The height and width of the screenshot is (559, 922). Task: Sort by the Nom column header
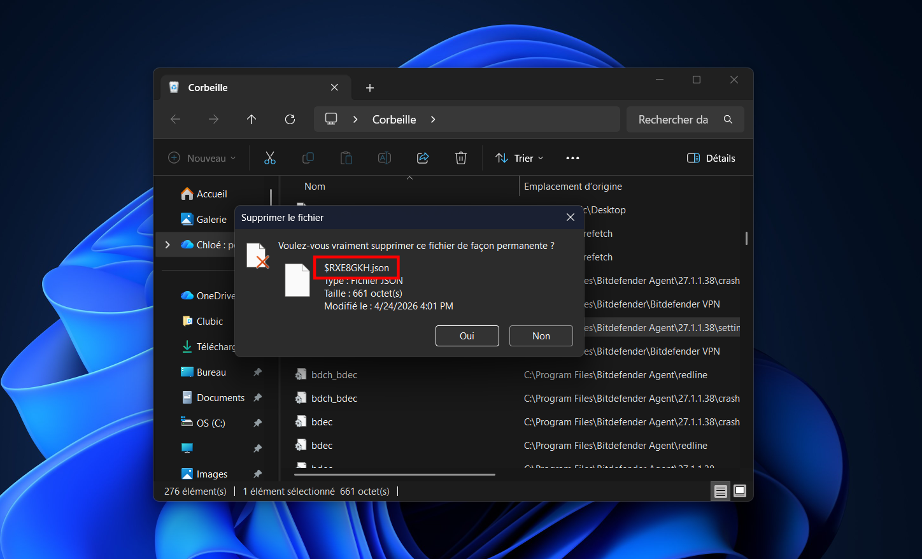pyautogui.click(x=315, y=186)
